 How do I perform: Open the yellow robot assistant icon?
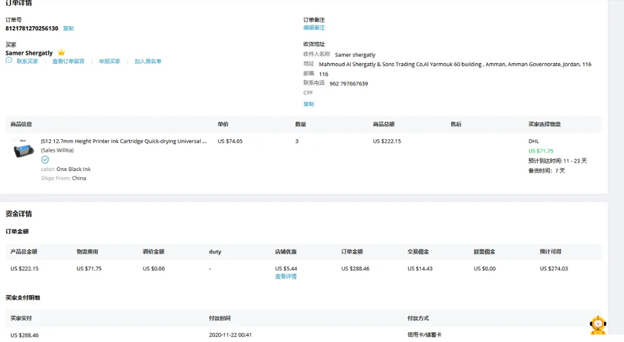(x=598, y=325)
